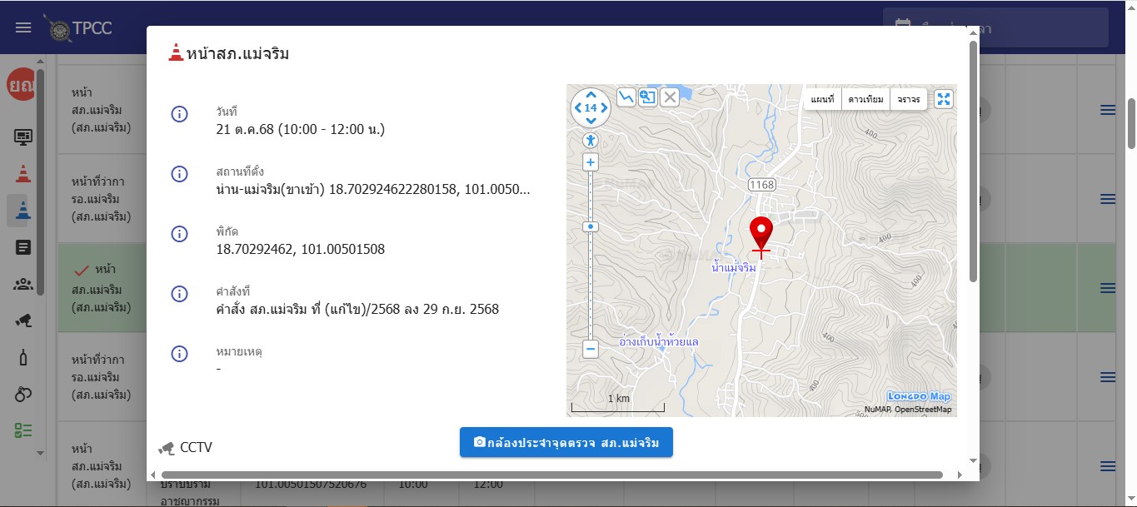Switch to ดาวเทียม satellite view
The width and height of the screenshot is (1137, 507).
point(865,100)
